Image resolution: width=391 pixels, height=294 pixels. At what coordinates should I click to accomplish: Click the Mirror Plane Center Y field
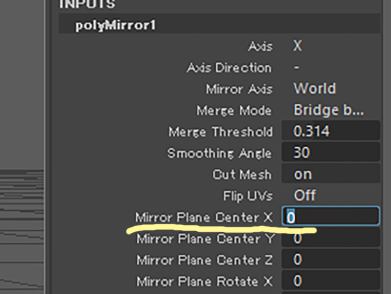pos(331,238)
